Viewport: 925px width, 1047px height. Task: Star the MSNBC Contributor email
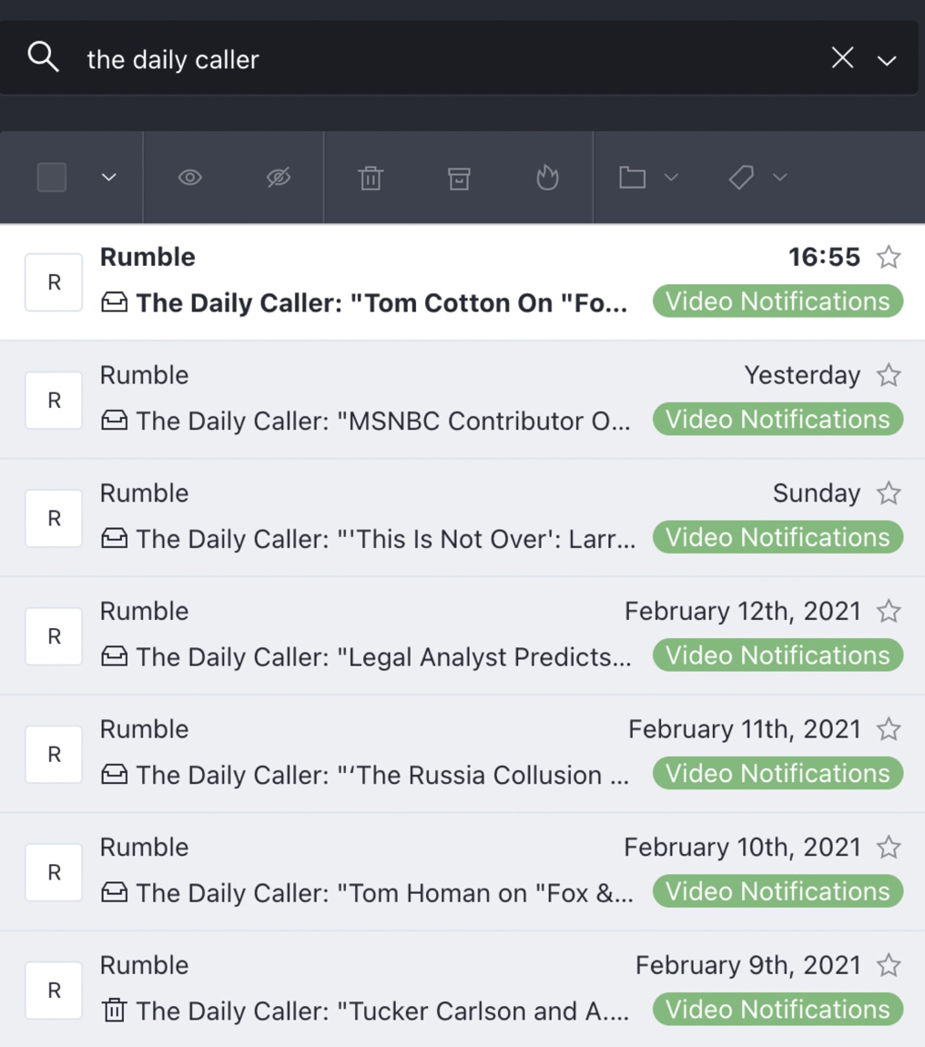point(889,375)
